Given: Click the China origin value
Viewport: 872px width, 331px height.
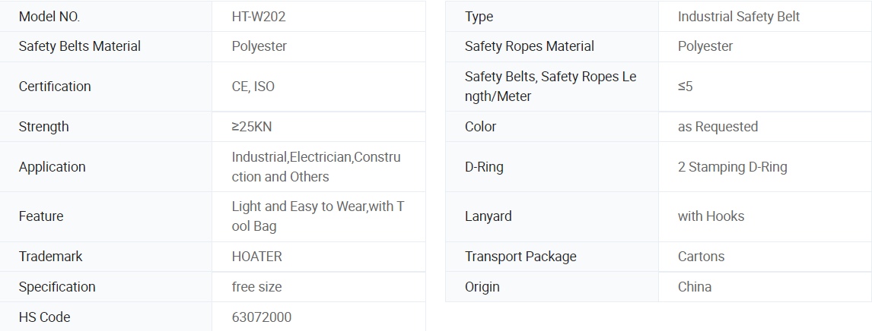Looking at the screenshot, I should tap(695, 287).
